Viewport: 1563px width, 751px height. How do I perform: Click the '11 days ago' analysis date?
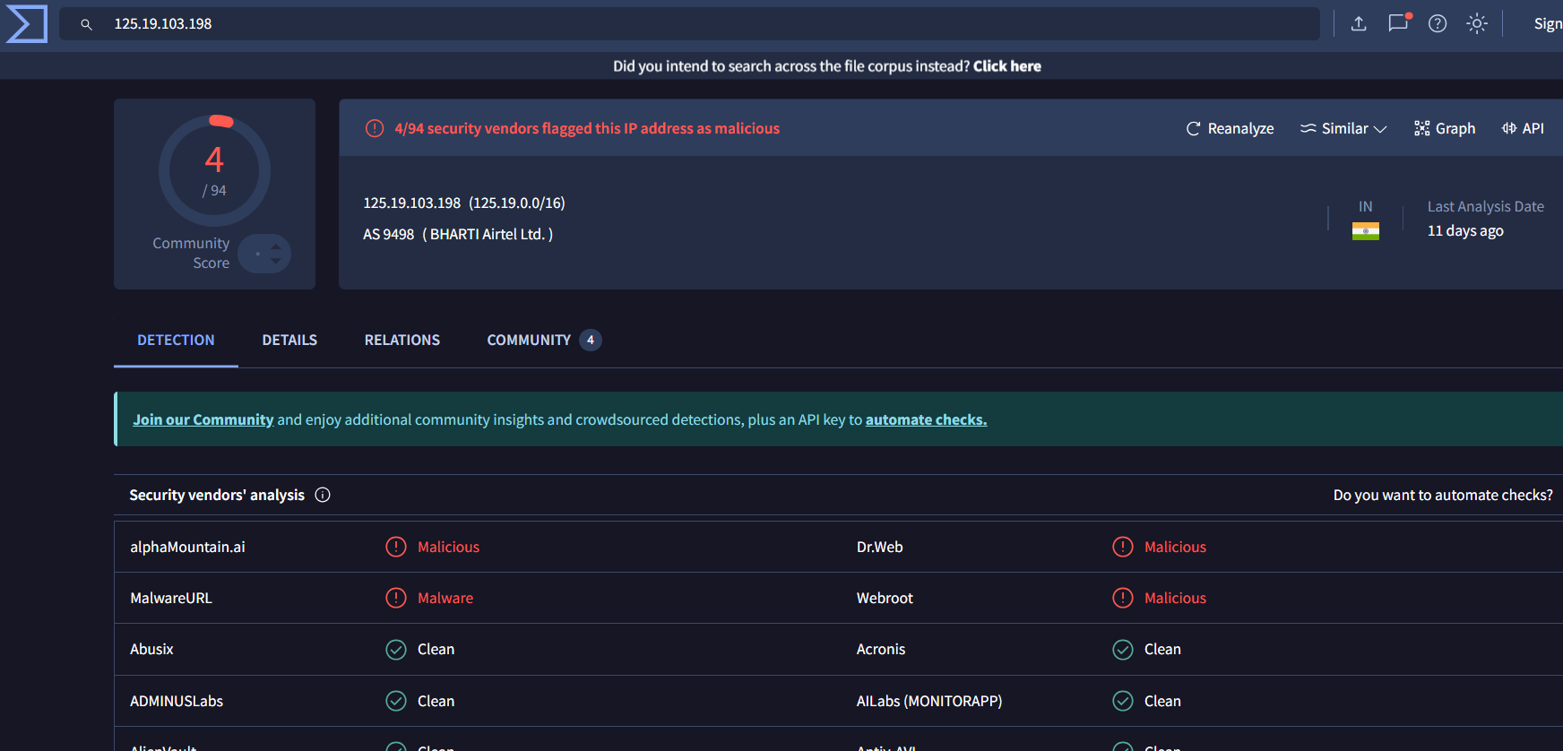click(1465, 231)
